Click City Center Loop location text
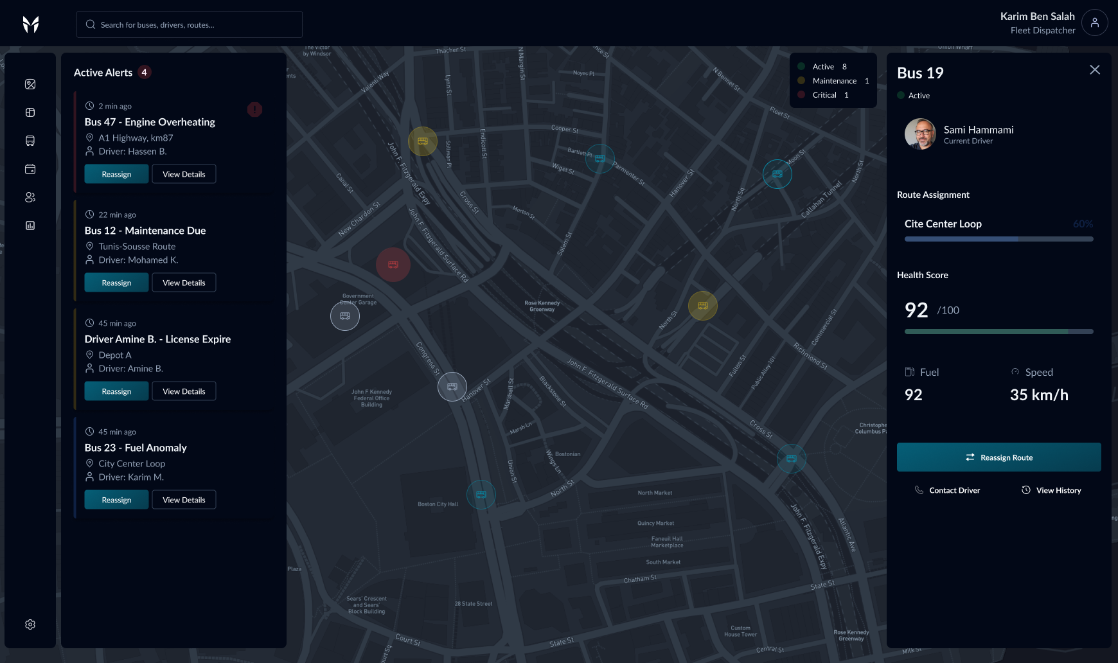1118x663 pixels. coord(132,464)
